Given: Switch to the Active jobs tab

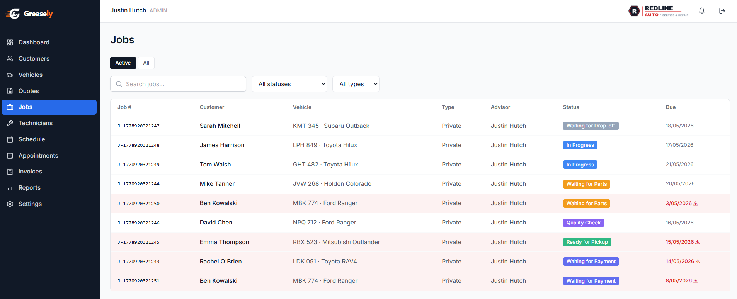Looking at the screenshot, I should pos(123,63).
